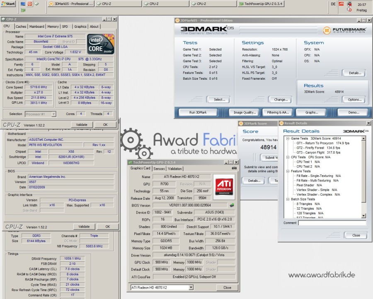Click the blue show desktop quick launch icon
Screen dimensions: 373x299
point(23,4)
